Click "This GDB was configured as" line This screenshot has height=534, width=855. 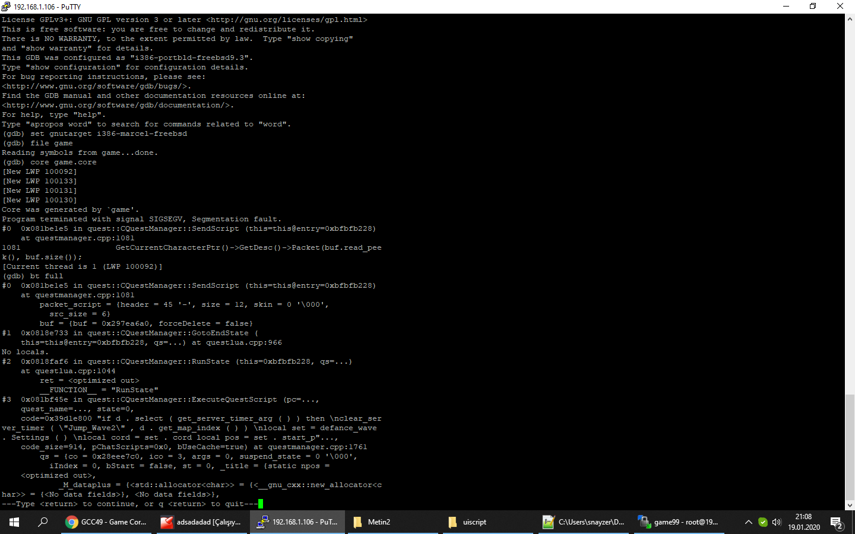coord(128,58)
